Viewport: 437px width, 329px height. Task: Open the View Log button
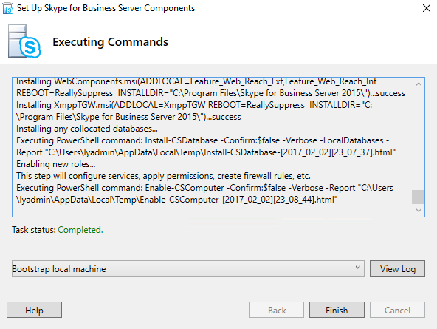point(397,268)
